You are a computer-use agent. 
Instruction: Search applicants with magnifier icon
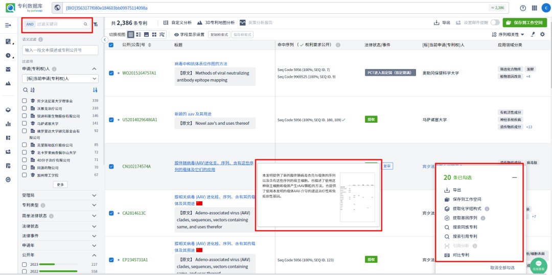(25, 90)
